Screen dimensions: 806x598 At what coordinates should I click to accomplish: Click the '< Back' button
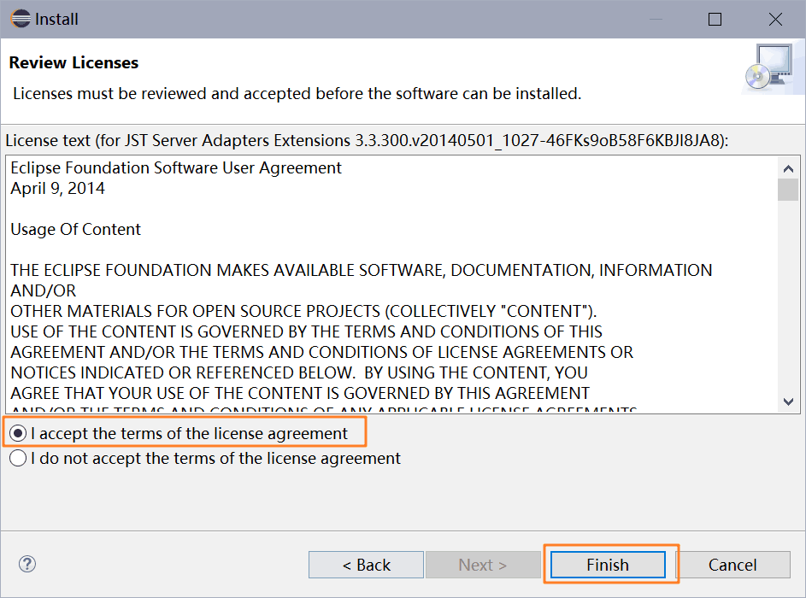pyautogui.click(x=366, y=565)
